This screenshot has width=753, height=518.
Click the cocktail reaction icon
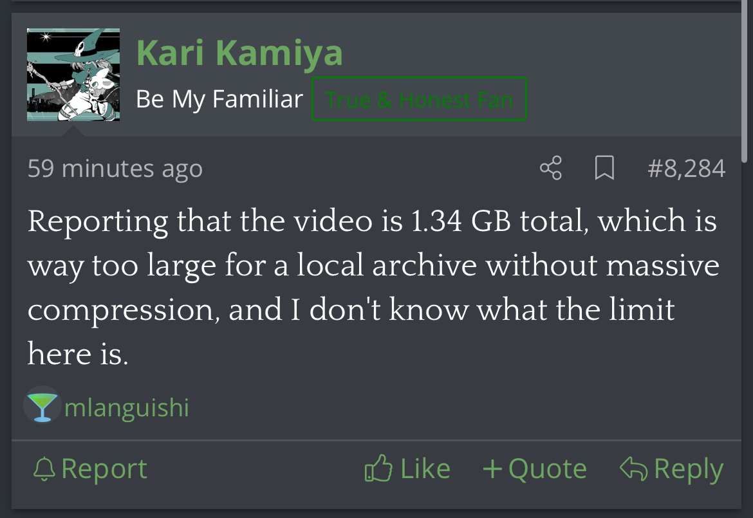(42, 407)
